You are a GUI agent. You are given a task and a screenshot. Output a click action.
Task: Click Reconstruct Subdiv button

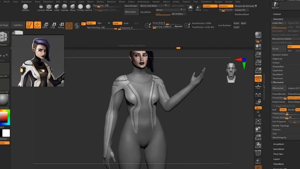(x=282, y=39)
